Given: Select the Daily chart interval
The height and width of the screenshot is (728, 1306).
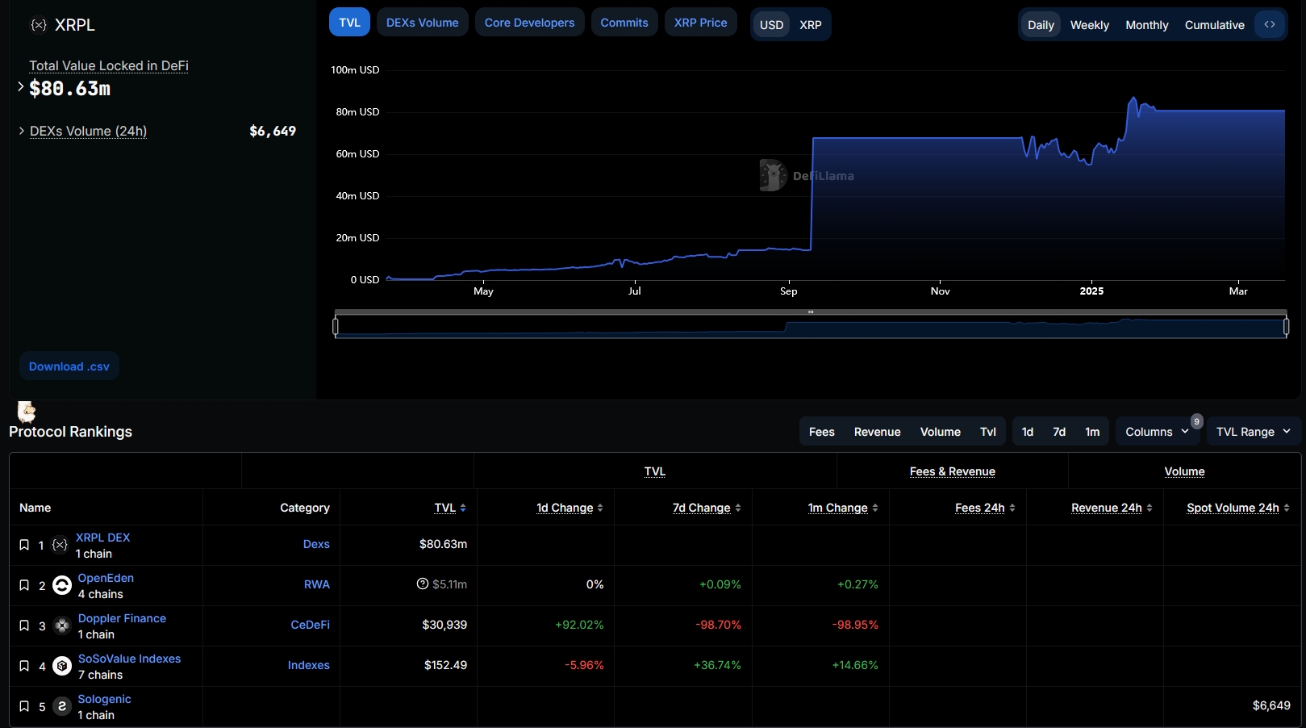Looking at the screenshot, I should (x=1041, y=25).
